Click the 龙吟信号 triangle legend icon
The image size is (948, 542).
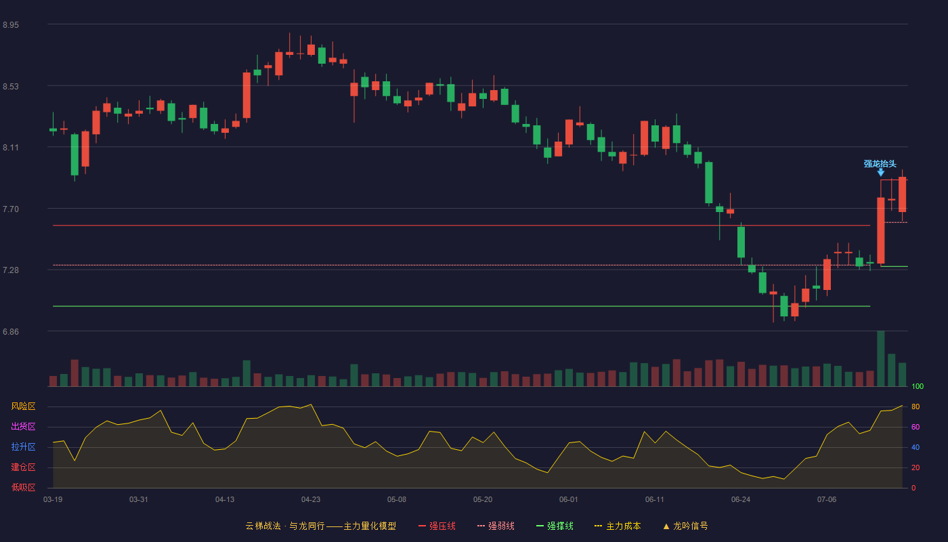pos(666,526)
